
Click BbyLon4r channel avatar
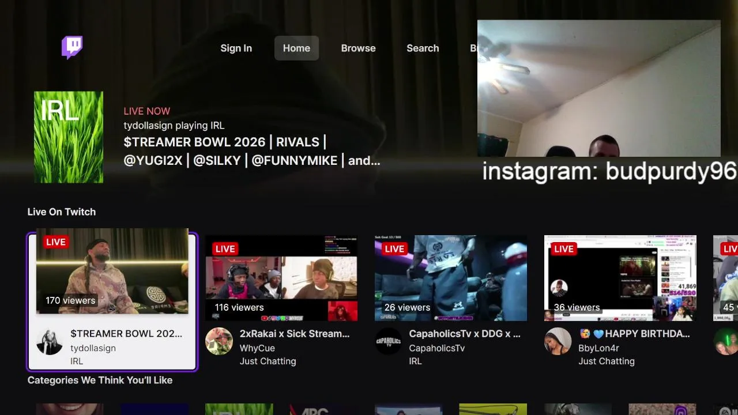pos(558,341)
